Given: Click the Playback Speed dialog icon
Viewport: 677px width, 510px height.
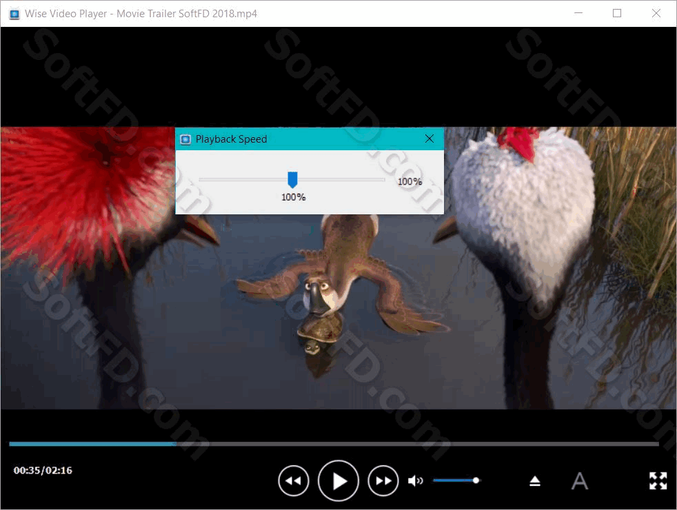Looking at the screenshot, I should coord(185,139).
